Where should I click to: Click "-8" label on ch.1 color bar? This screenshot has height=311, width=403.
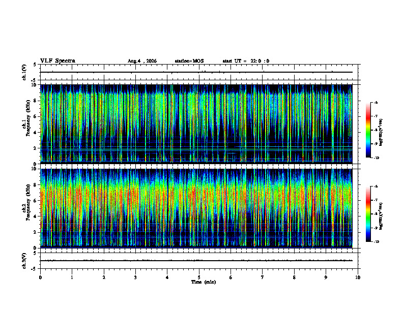click(376, 130)
